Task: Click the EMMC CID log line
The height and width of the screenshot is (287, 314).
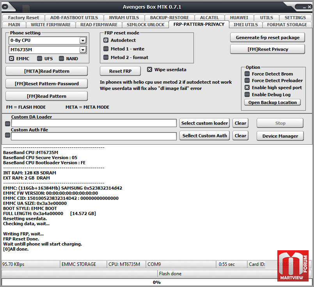Action: point(61,198)
